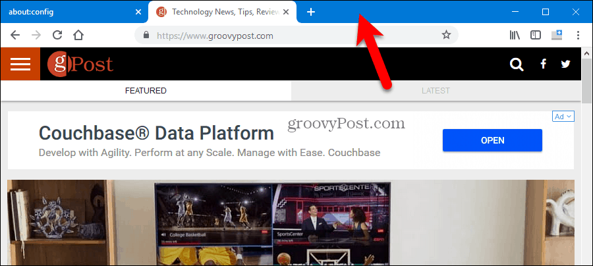Visit groovyPost Twitter page
The image size is (593, 266).
tap(565, 65)
